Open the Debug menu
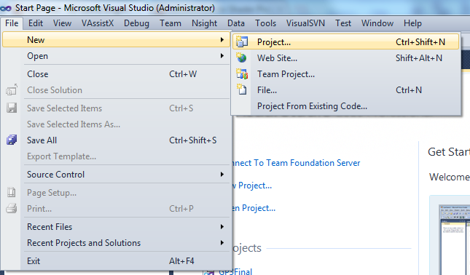The height and width of the screenshot is (275, 470). (136, 23)
